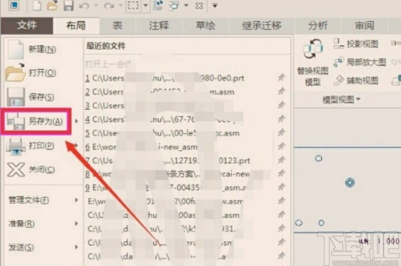Open the Undo history dropdown arrow
This screenshot has height=266, width=401.
click(x=96, y=6)
